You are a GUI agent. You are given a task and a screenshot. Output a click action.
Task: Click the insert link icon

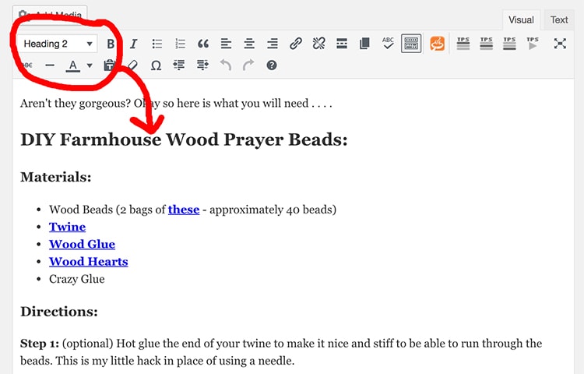296,44
